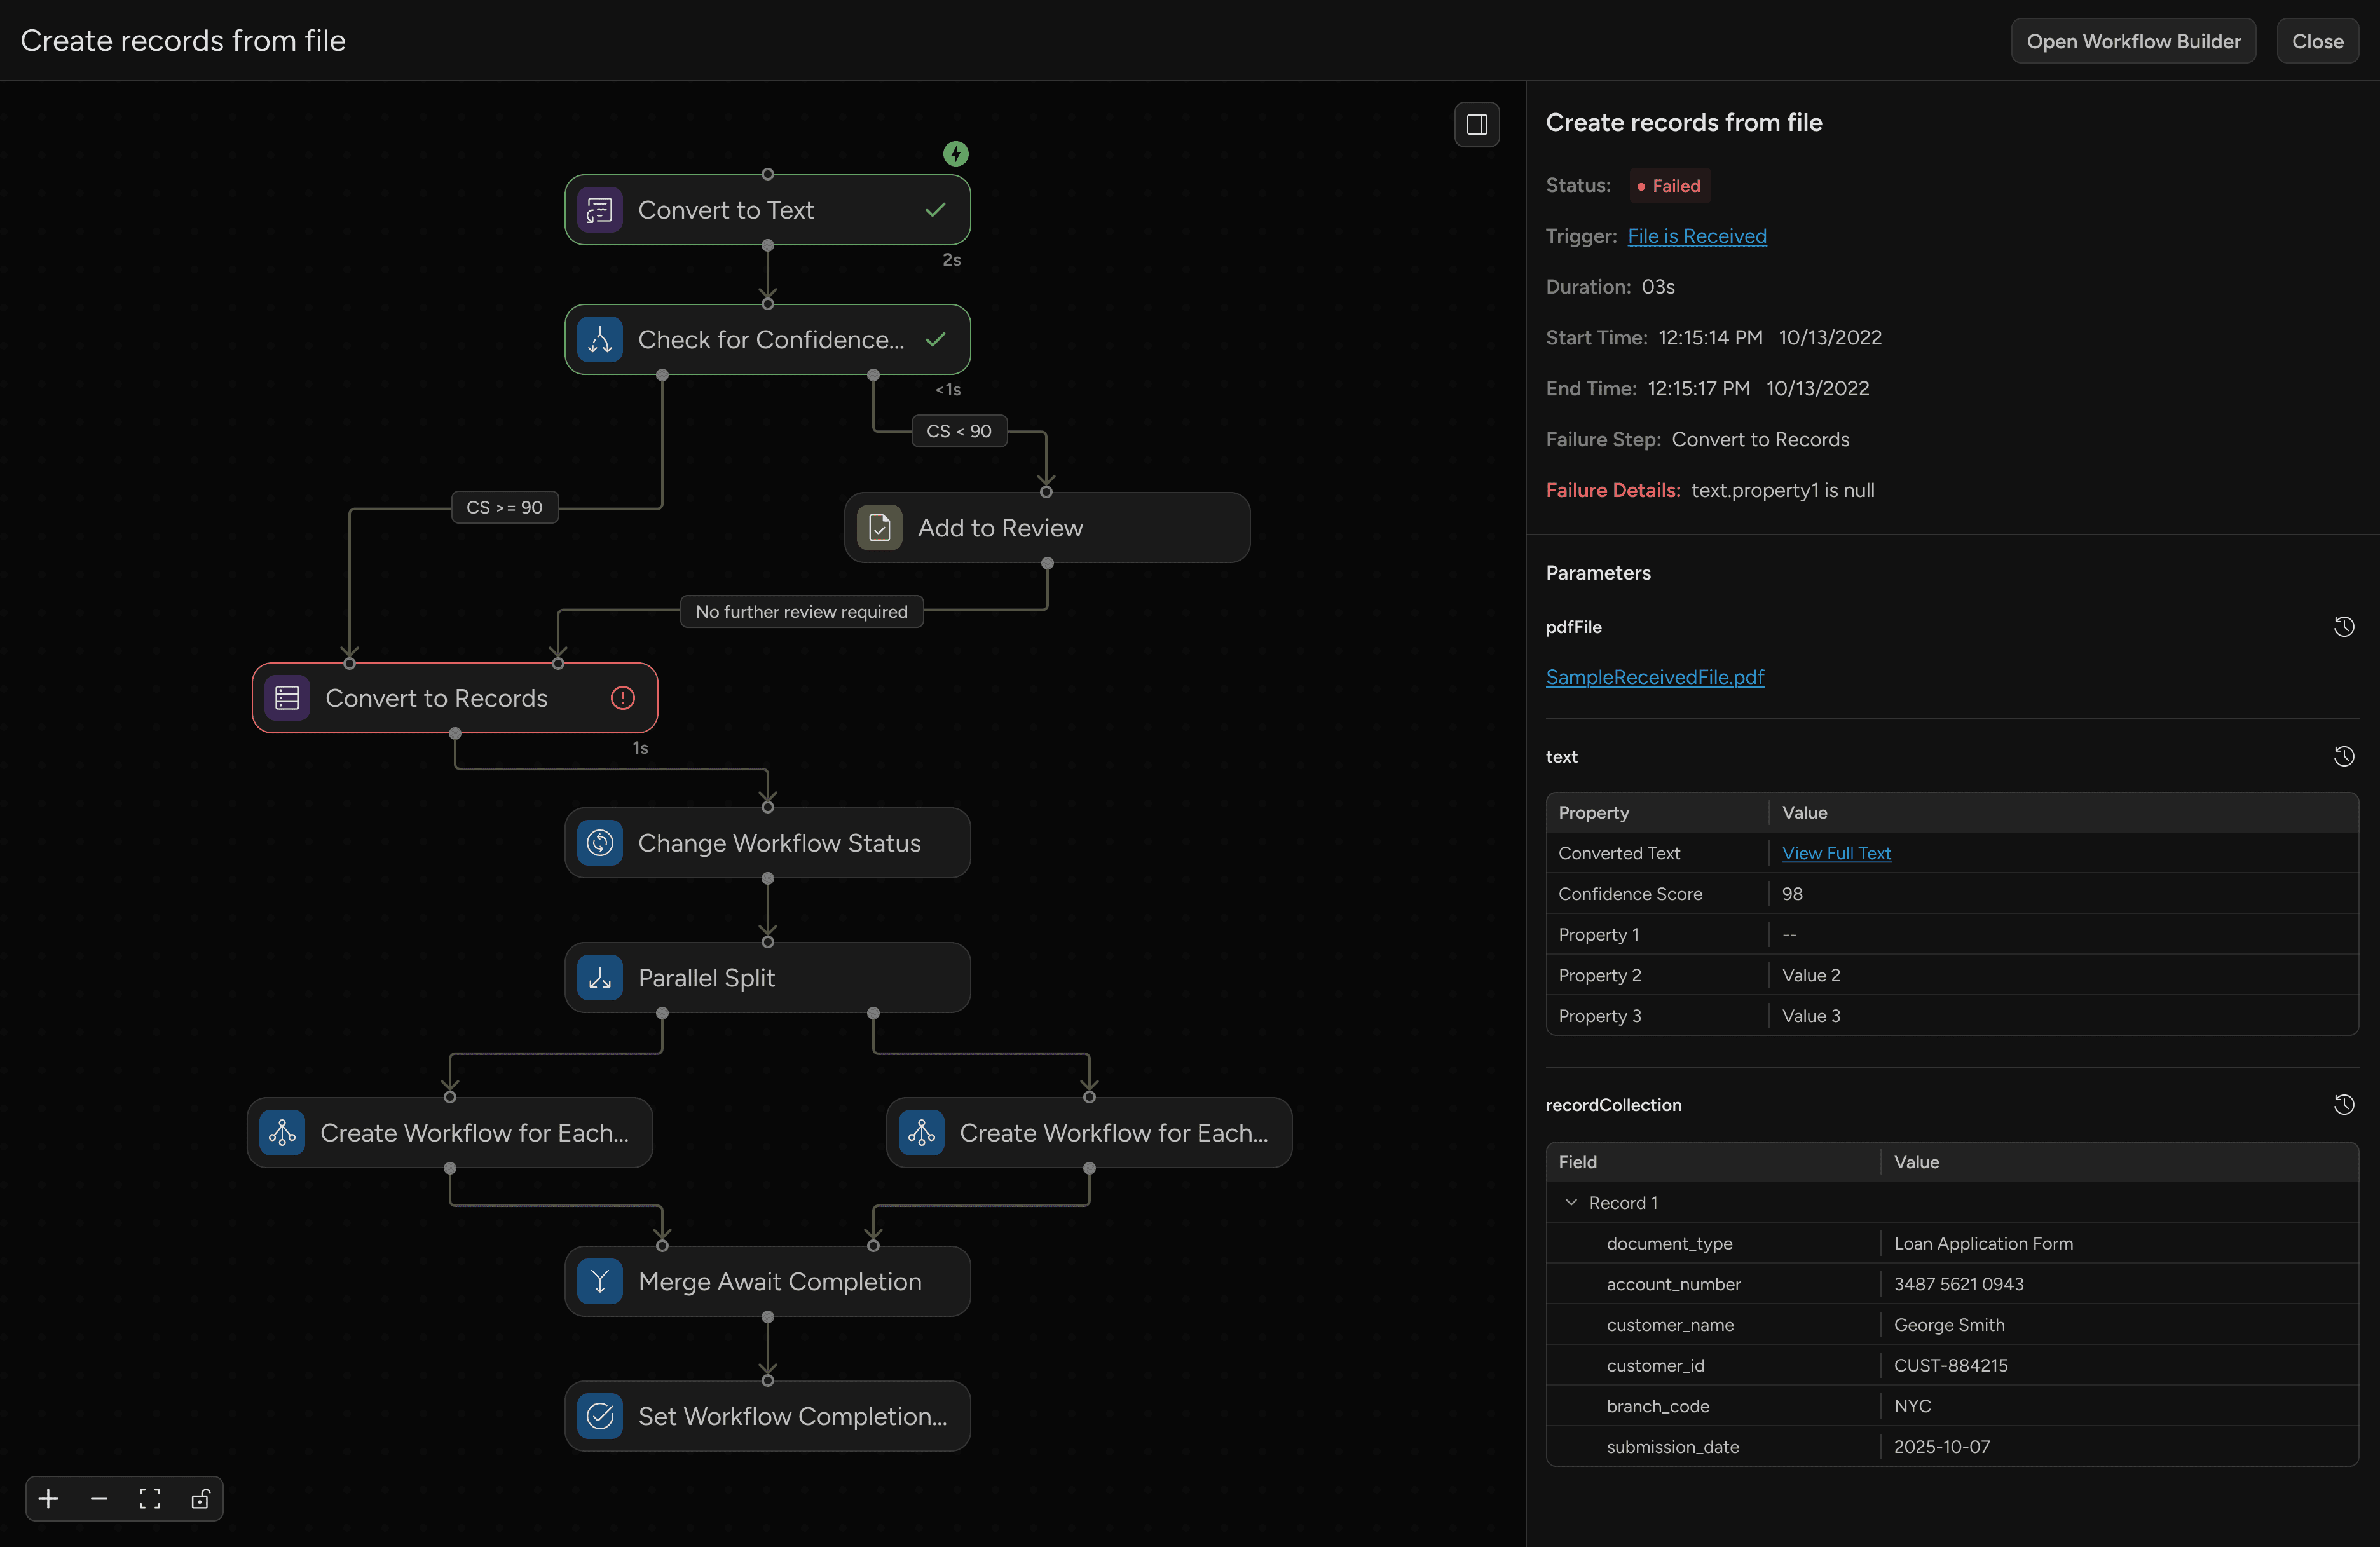Click the Convert to Text node icon
The width and height of the screenshot is (2380, 1547).
(600, 210)
